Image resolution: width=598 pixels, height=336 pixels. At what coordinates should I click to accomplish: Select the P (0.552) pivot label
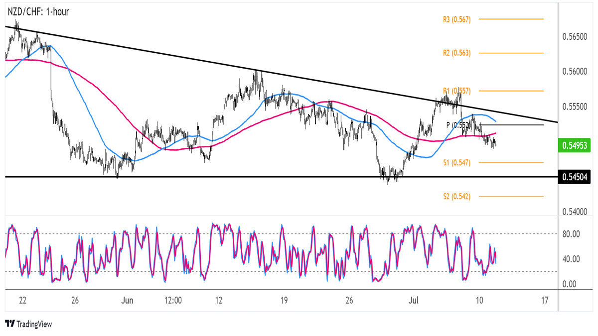click(458, 125)
